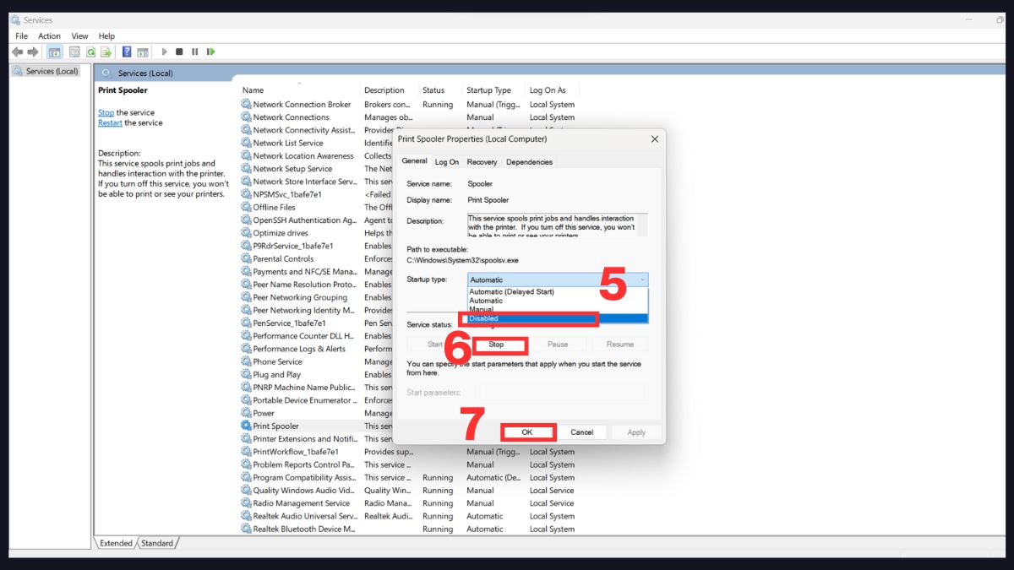Open the View menu

point(79,36)
